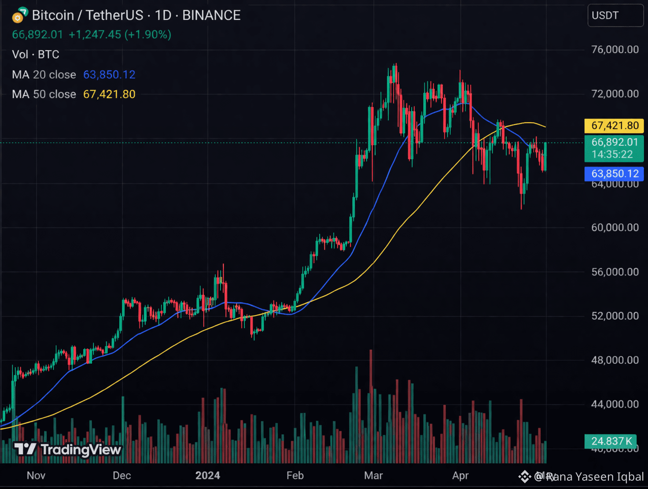
Task: Click the 76,000.00 price axis label
Action: point(615,50)
